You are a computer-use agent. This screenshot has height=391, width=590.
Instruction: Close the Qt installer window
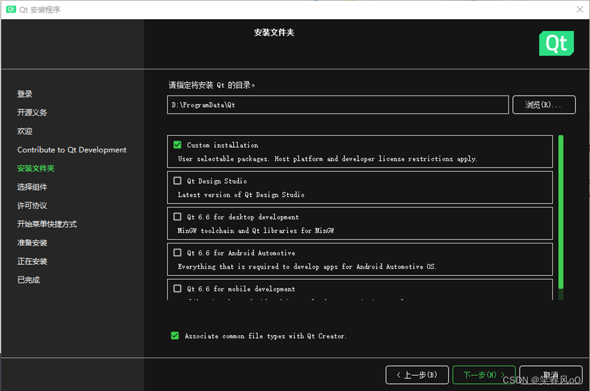(x=580, y=9)
